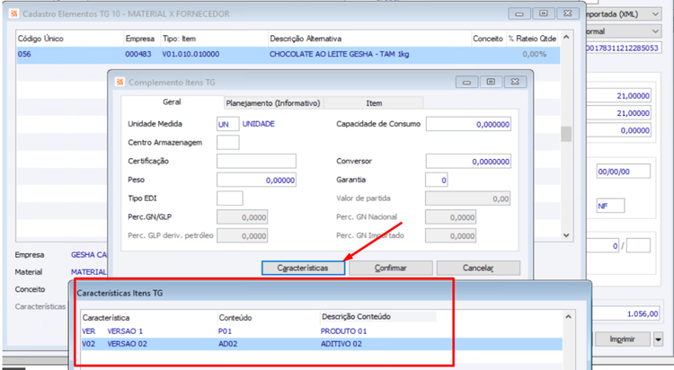This screenshot has width=674, height=370.
Task: Select the VER VERSAO 1 characteristic row
Action: (322, 331)
